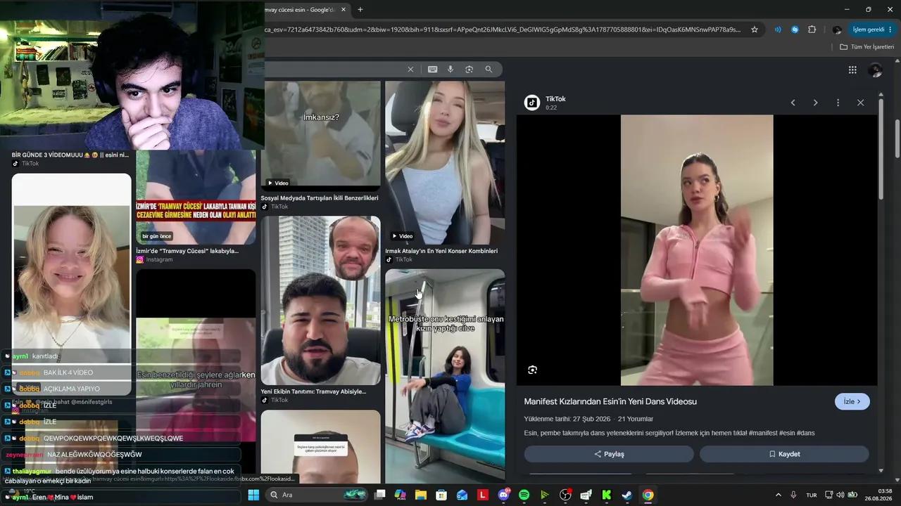Search by image with the Lens icon
The image size is (901, 506).
pos(469,70)
